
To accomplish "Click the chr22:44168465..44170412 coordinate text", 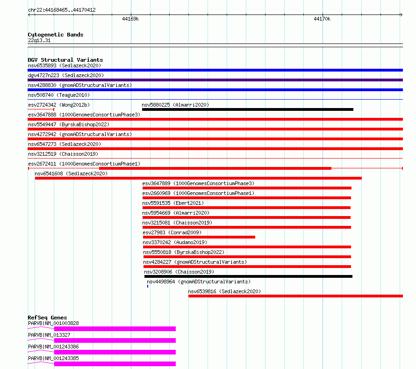I will pos(62,10).
